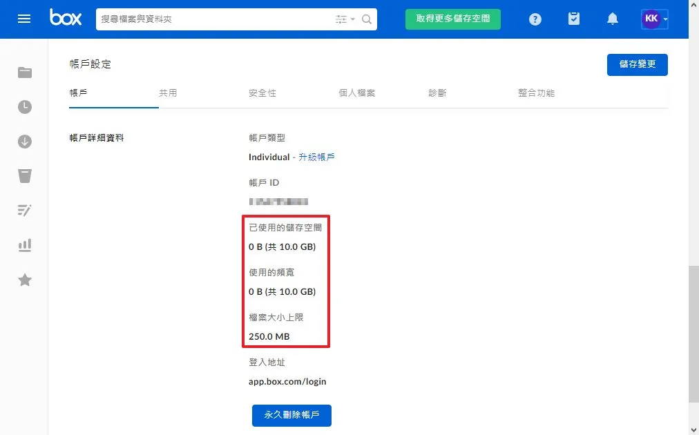
Task: Open Notes icon in sidebar
Action: 24,211
